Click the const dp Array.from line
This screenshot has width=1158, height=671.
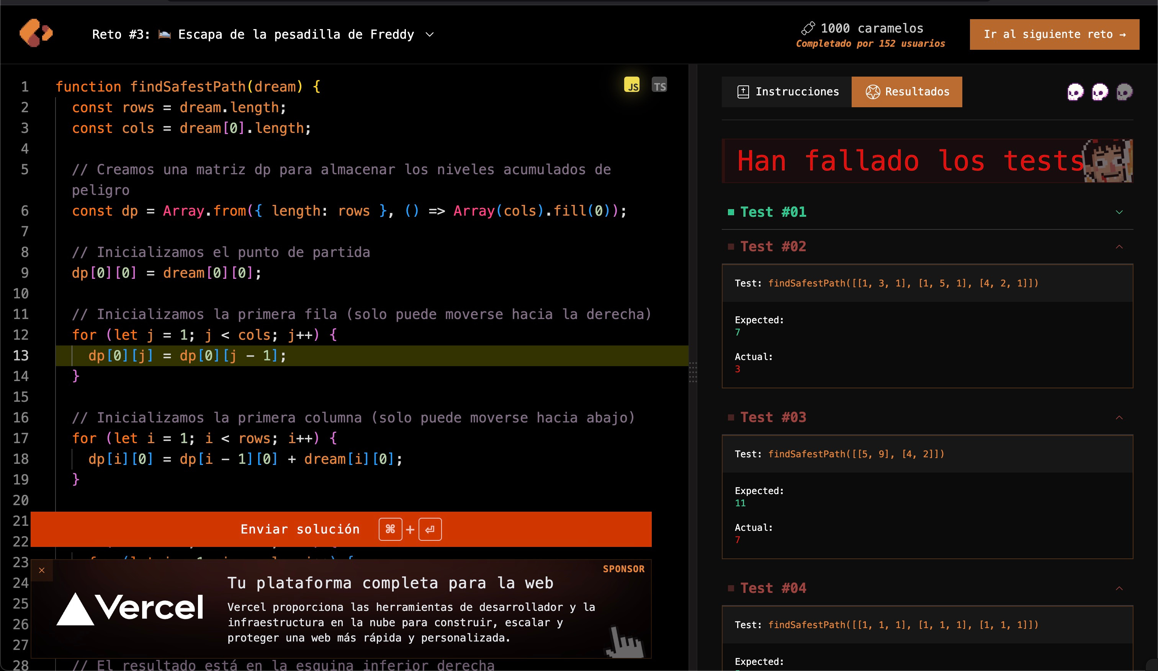[349, 211]
